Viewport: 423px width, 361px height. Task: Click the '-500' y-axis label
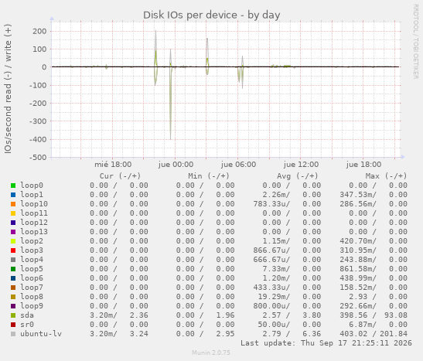coord(38,157)
